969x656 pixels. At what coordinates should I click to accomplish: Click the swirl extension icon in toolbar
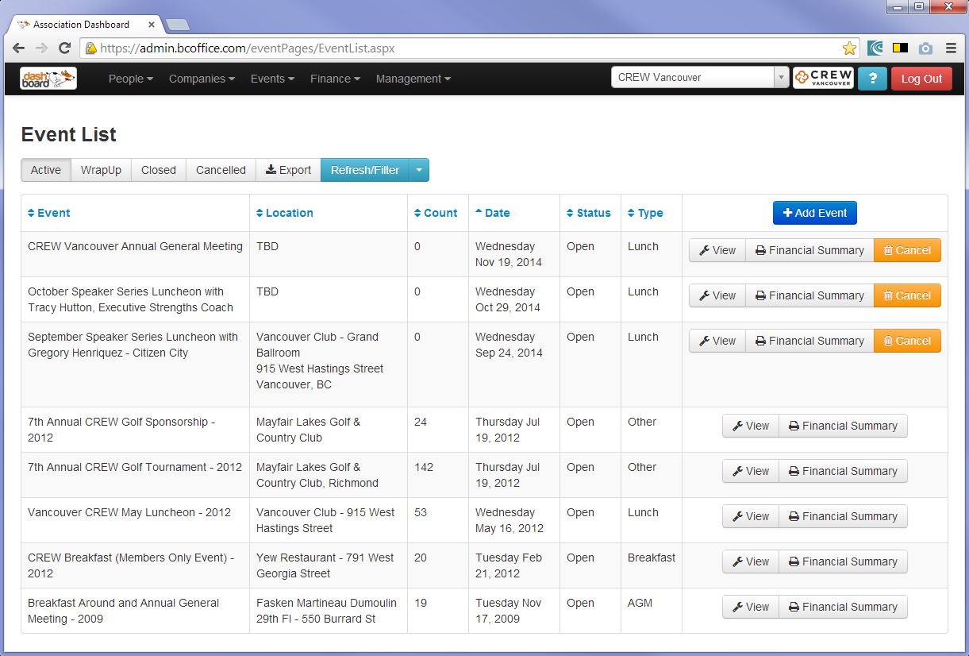875,48
